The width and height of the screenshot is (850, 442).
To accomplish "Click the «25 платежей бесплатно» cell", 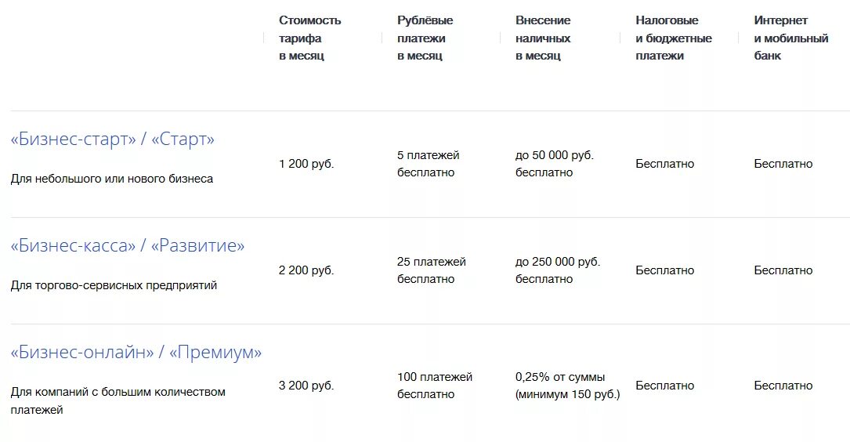I will click(x=431, y=270).
